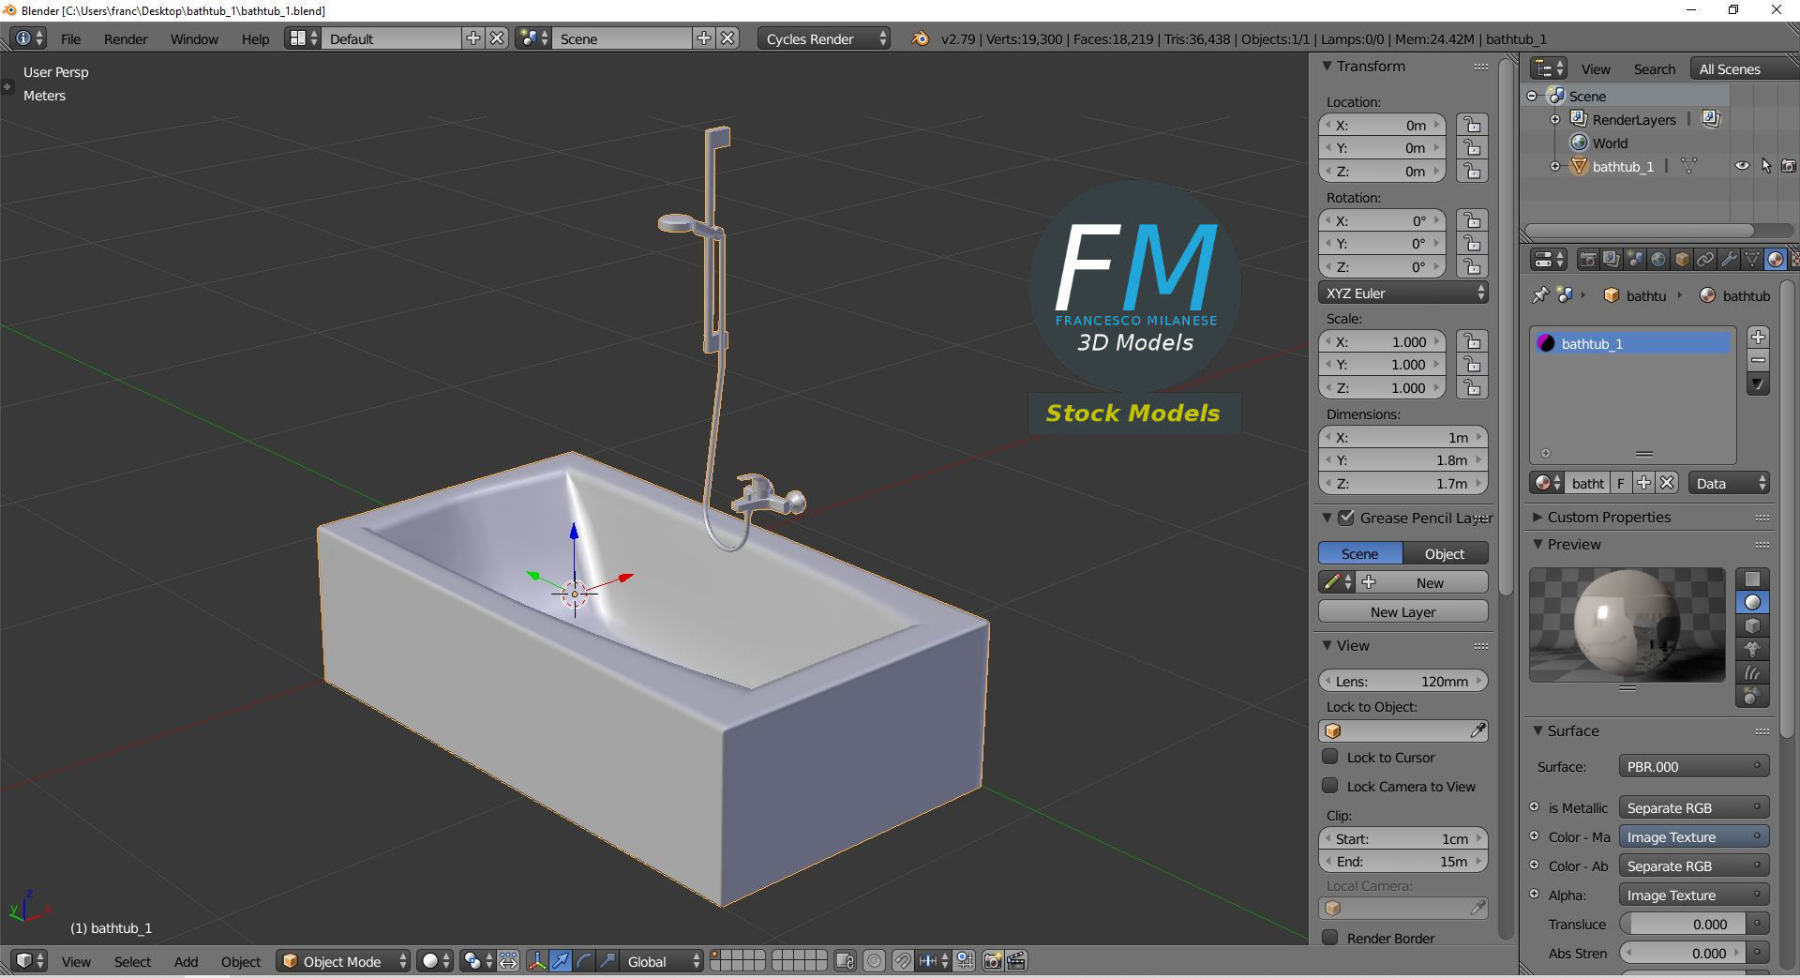Select the Scene grease pencil source button

1359,553
